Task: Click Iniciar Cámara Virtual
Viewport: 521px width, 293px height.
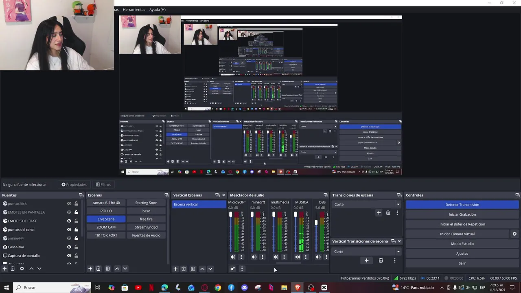Action: coord(457,234)
